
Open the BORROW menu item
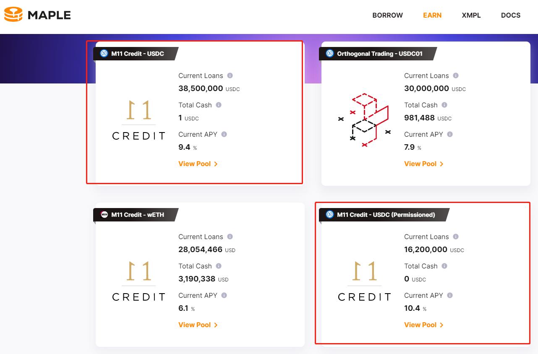[387, 15]
